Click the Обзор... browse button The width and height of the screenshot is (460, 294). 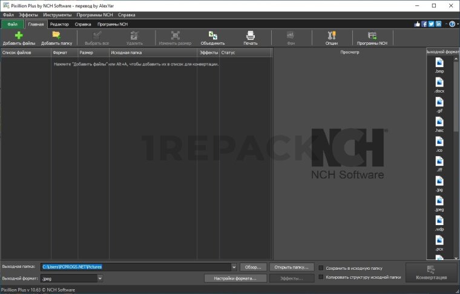pyautogui.click(x=253, y=267)
